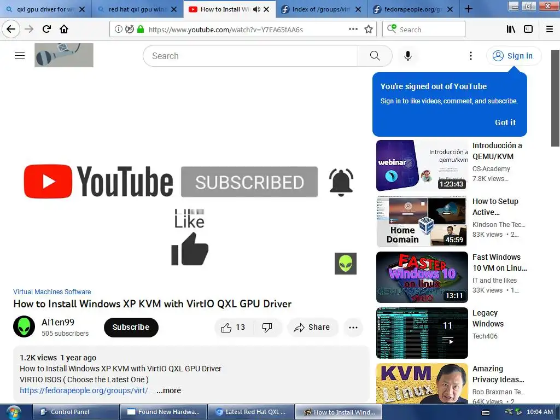Close the 'How to Install' YouTube tab

[x=266, y=9]
